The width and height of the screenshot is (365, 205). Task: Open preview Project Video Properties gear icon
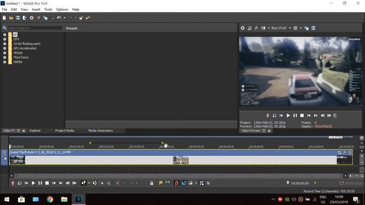[242, 28]
